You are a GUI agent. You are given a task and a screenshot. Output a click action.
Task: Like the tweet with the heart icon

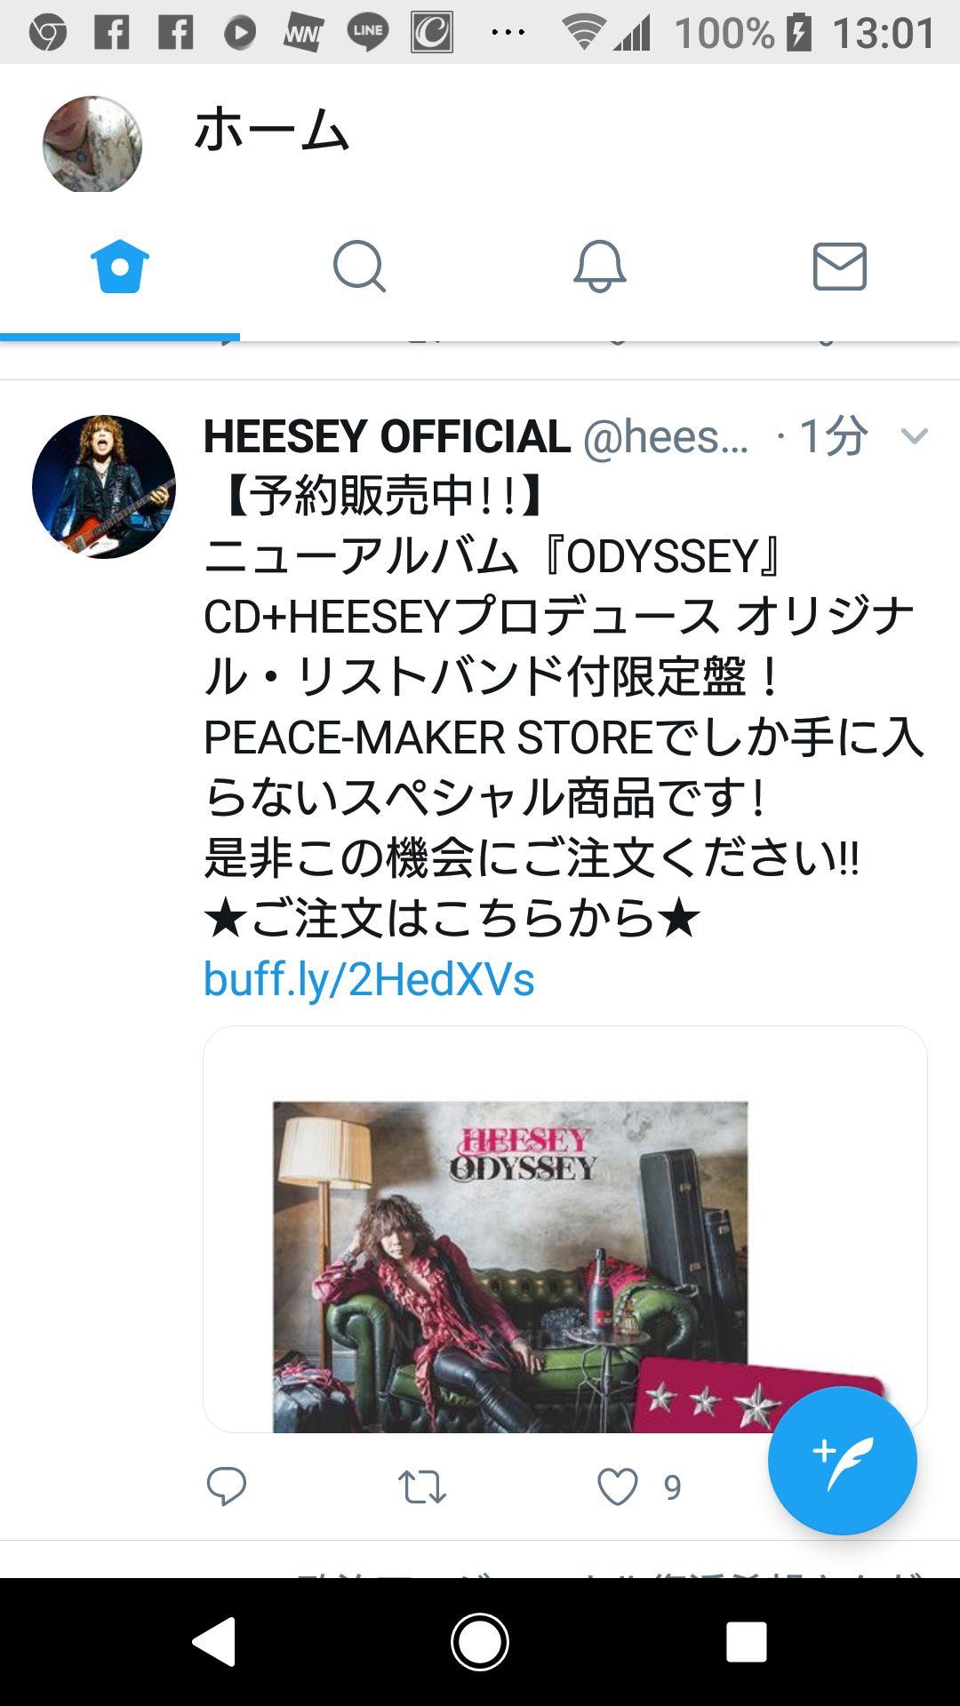tap(618, 1487)
